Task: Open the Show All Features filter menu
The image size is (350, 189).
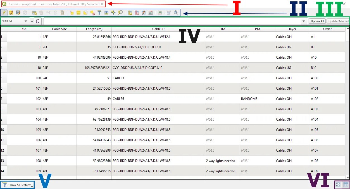Action: pyautogui.click(x=17, y=185)
